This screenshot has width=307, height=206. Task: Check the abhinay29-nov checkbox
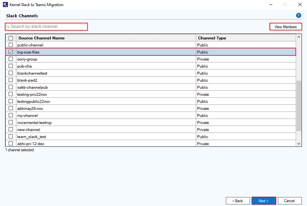[x=11, y=108]
